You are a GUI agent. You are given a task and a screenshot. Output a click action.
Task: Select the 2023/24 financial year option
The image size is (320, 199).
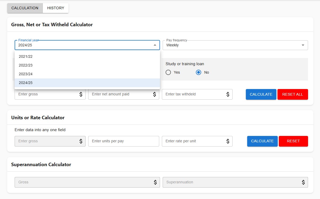coord(26,74)
